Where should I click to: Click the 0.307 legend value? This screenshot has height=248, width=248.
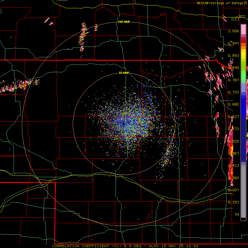(233, 190)
